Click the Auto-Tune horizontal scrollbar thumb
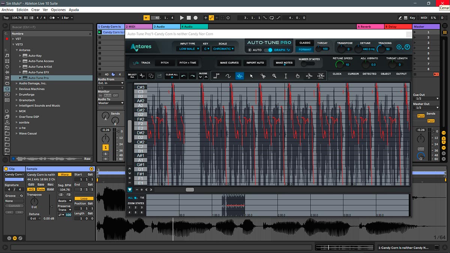The width and height of the screenshot is (450, 253). 190,190
